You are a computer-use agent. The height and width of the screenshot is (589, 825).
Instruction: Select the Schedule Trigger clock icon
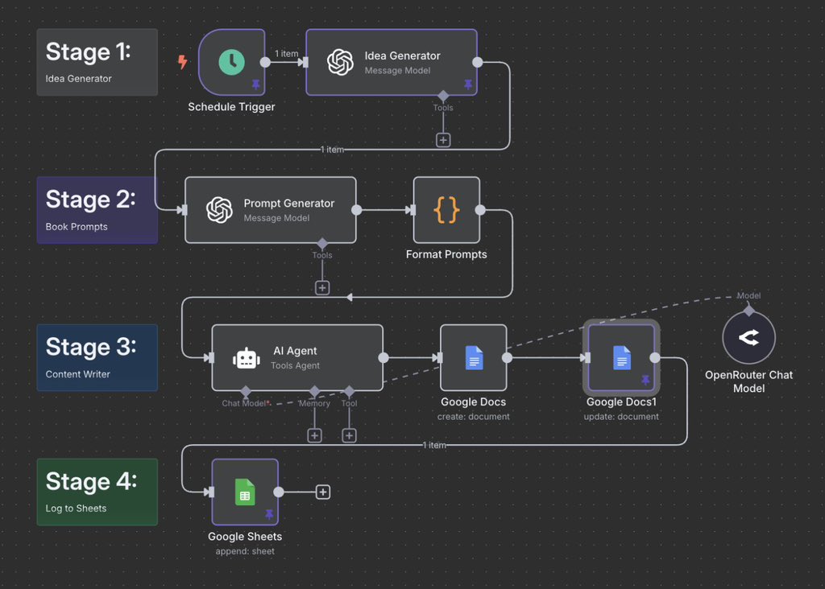(231, 61)
